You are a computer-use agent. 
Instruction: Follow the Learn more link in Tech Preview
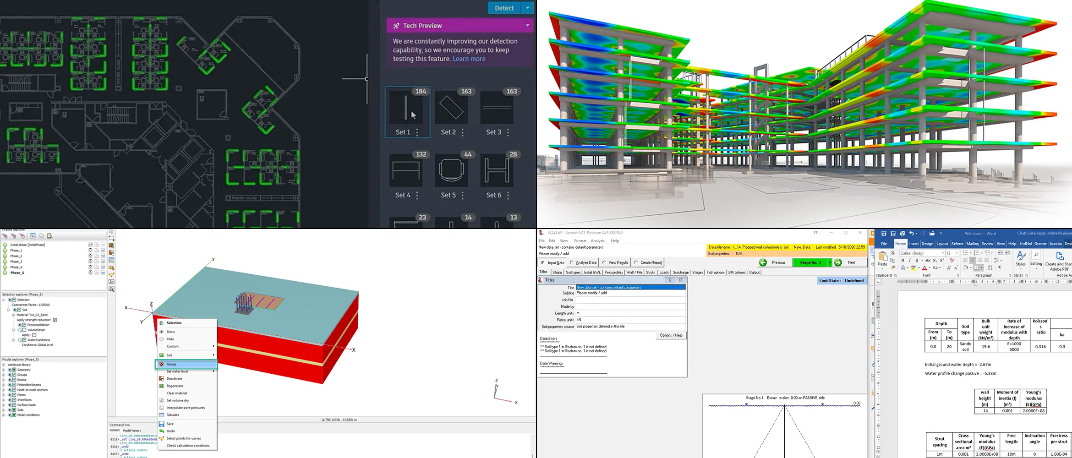pos(469,59)
